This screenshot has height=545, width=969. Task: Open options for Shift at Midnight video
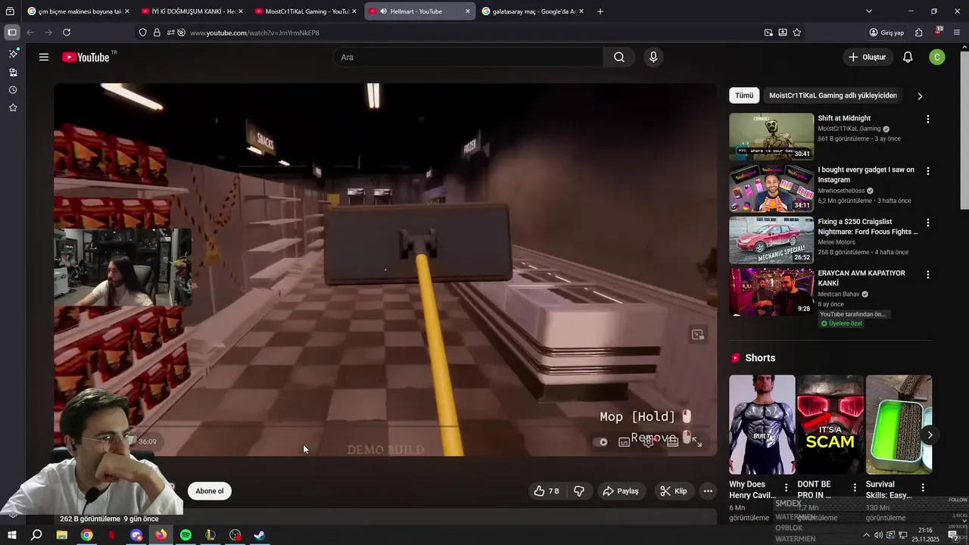927,120
